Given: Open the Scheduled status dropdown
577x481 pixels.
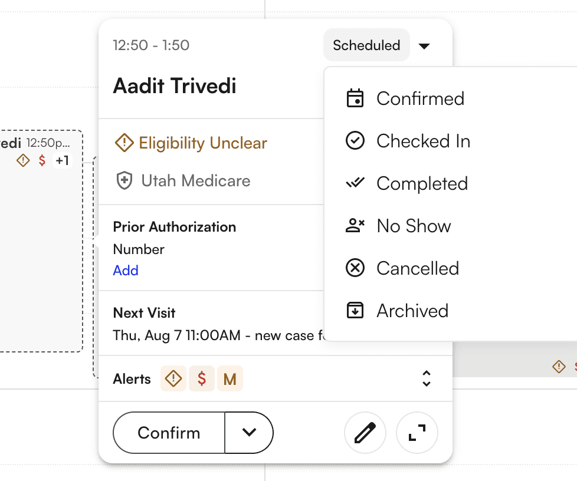Looking at the screenshot, I should [366, 45].
